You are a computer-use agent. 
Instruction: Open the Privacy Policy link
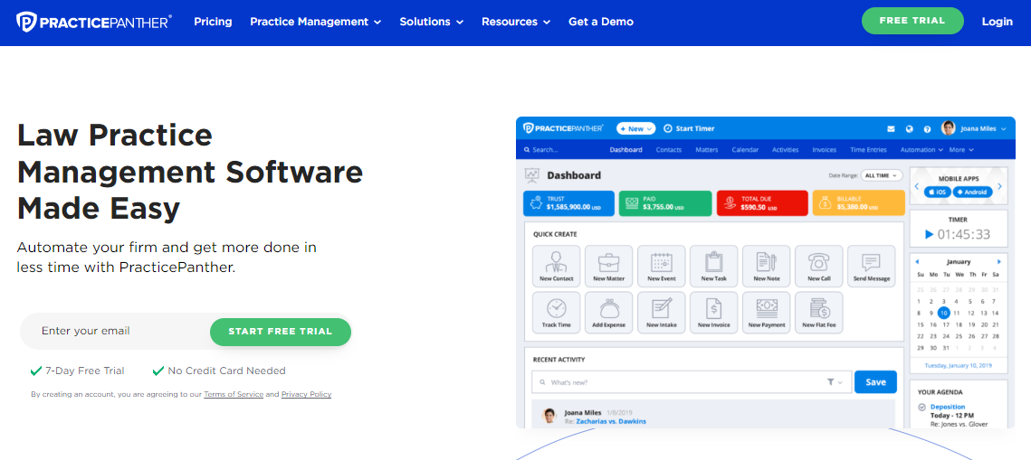(307, 394)
